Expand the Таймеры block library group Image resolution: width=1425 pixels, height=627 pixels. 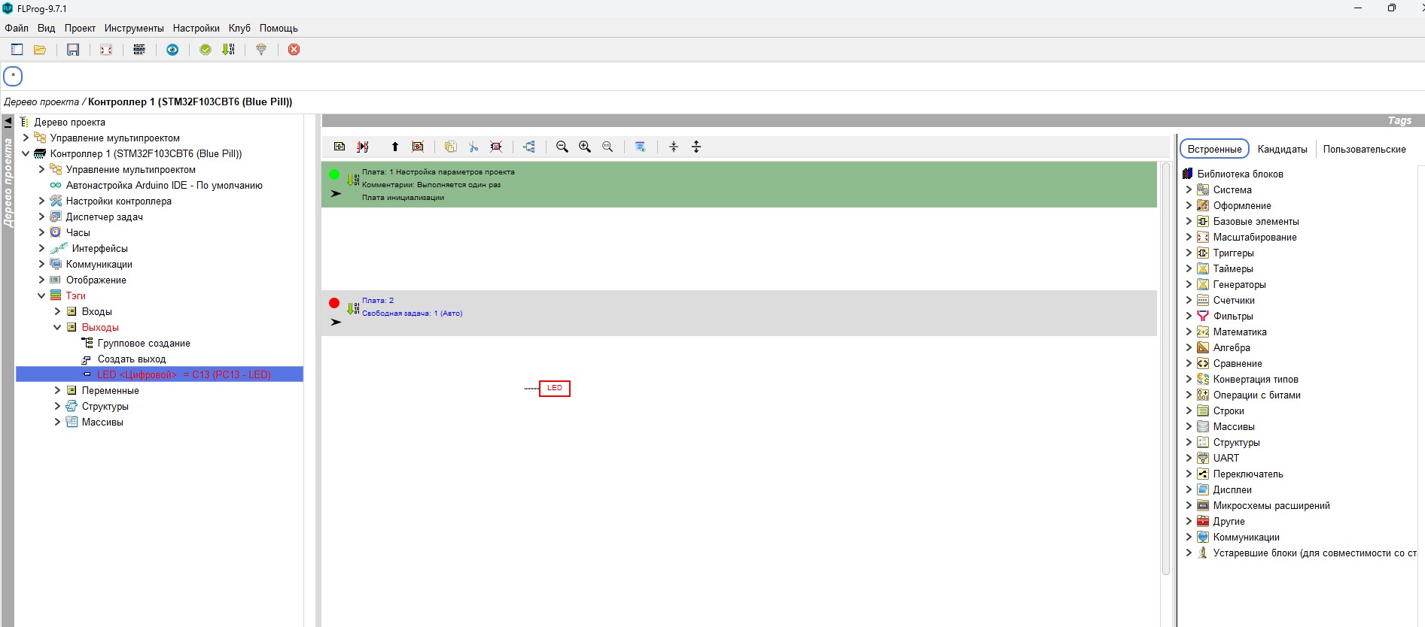pos(1189,268)
